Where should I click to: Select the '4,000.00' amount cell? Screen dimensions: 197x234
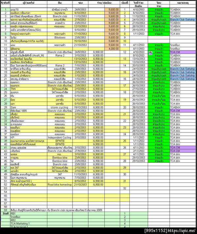coord(112,49)
